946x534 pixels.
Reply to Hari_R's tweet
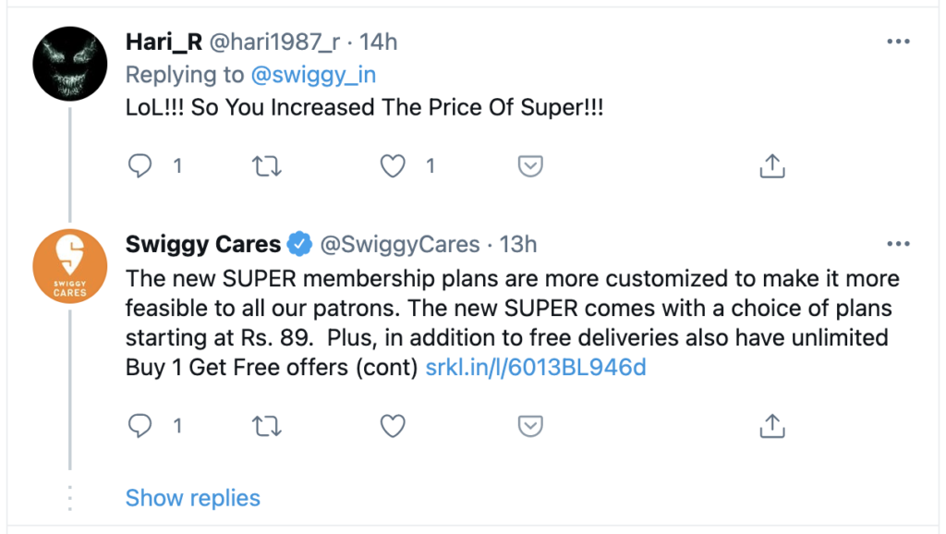coord(140,166)
